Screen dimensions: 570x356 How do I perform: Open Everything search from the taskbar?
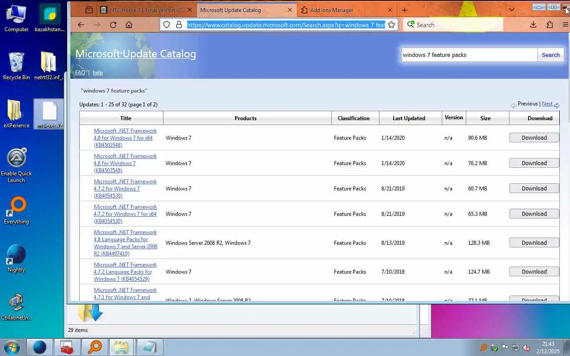(95, 347)
